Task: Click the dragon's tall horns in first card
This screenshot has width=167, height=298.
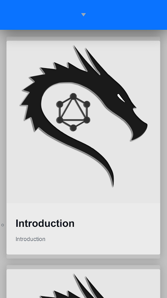Action: (87, 60)
